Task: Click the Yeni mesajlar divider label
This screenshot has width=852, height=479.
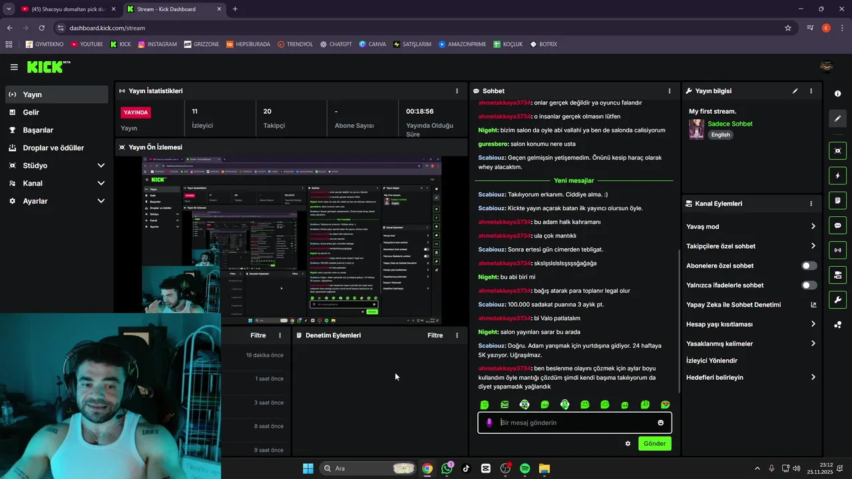Action: (x=574, y=180)
